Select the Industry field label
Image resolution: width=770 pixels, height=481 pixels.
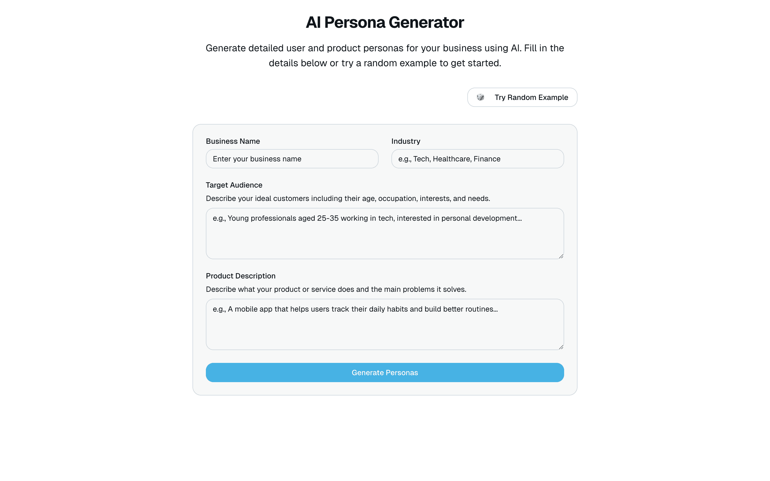click(x=405, y=141)
